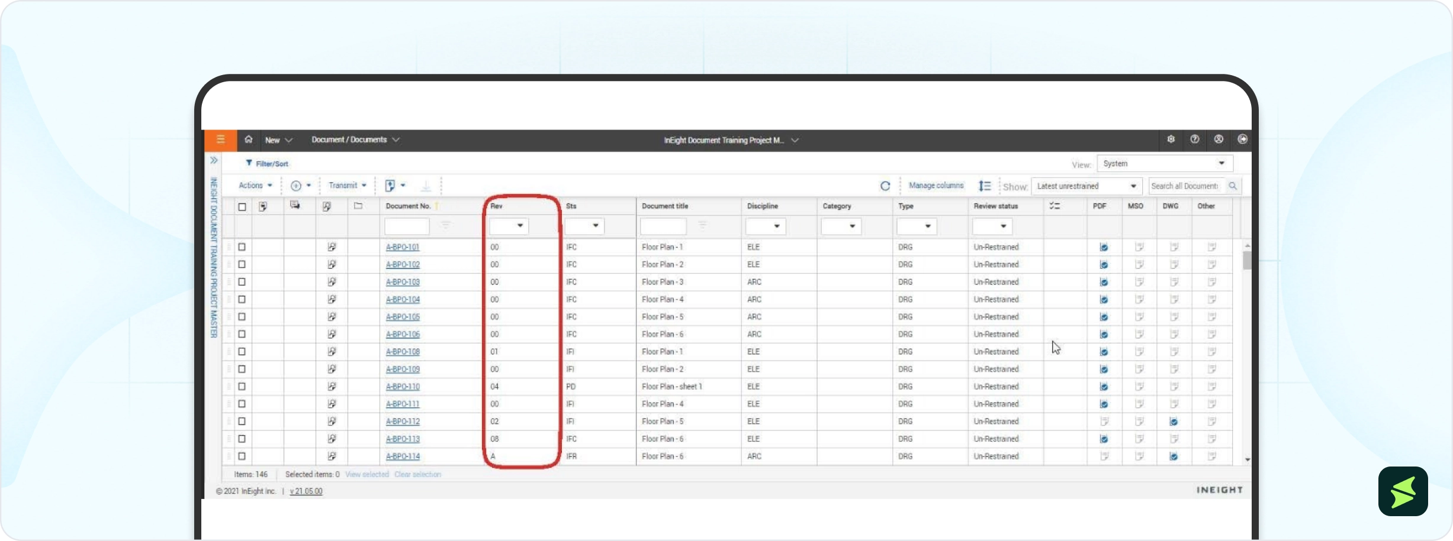The height and width of the screenshot is (541, 1453).
Task: Click the View selected link
Action: tap(367, 475)
